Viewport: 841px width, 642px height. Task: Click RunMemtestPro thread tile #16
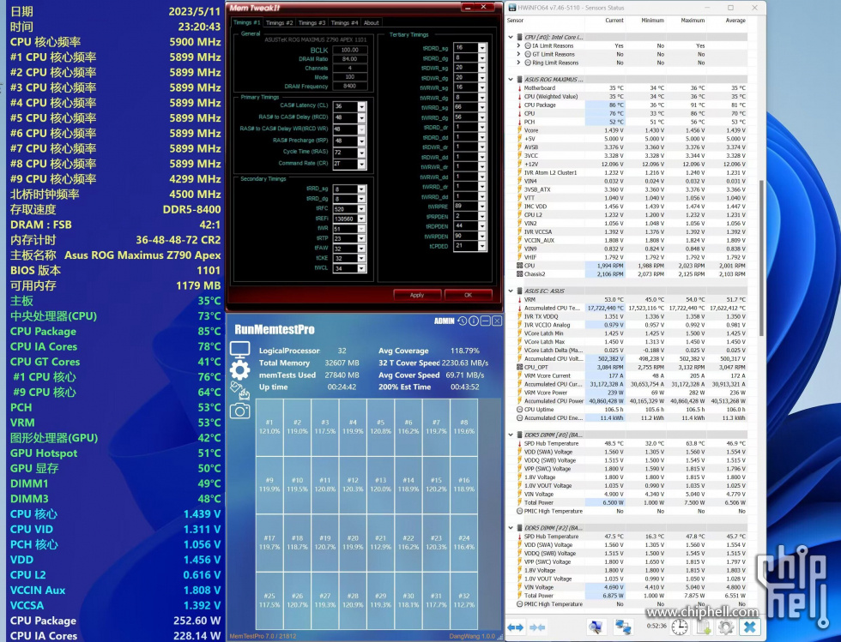tap(464, 485)
